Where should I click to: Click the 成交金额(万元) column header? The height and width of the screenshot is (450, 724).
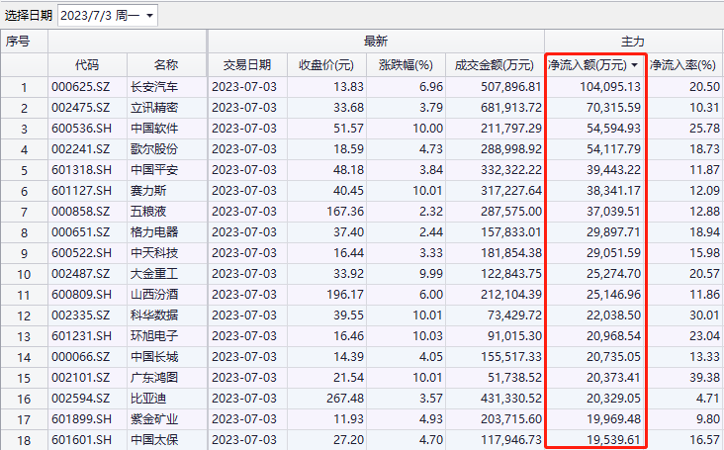pos(493,65)
